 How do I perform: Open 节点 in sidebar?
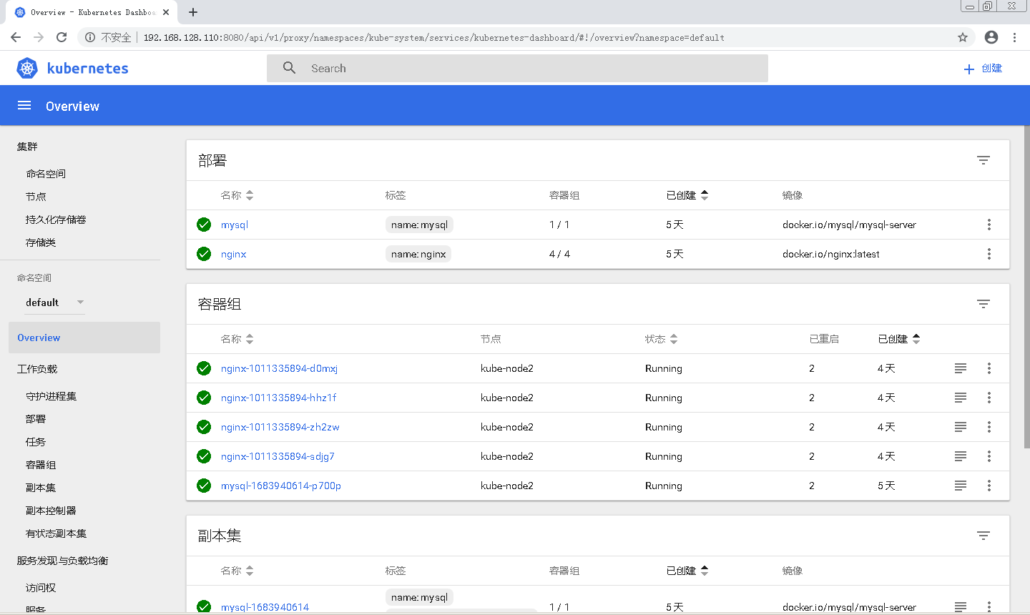[36, 197]
